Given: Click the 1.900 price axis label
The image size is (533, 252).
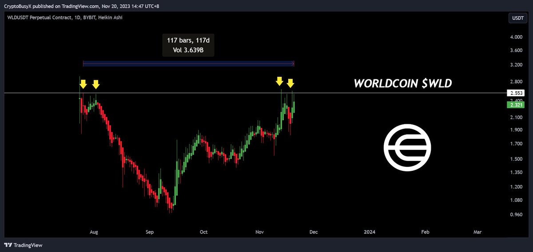Looking at the screenshot, I should pos(516,130).
